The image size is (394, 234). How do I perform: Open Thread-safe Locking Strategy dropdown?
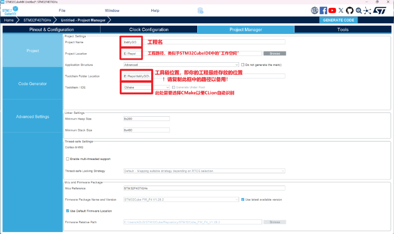(204, 171)
